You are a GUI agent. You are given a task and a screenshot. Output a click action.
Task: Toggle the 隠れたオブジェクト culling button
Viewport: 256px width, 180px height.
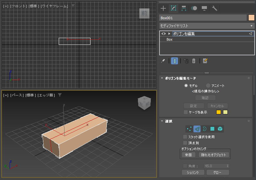(x=214, y=155)
